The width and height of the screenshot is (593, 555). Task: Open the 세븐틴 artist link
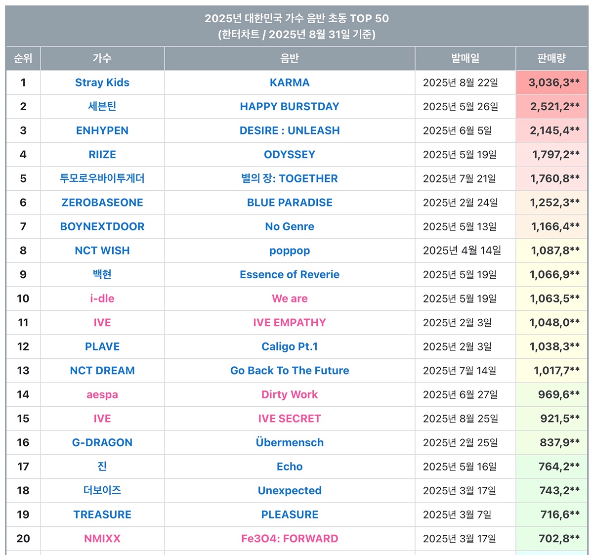click(102, 106)
